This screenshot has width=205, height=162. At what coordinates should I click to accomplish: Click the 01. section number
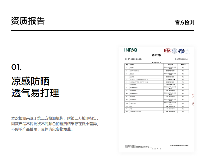[x=16, y=67]
